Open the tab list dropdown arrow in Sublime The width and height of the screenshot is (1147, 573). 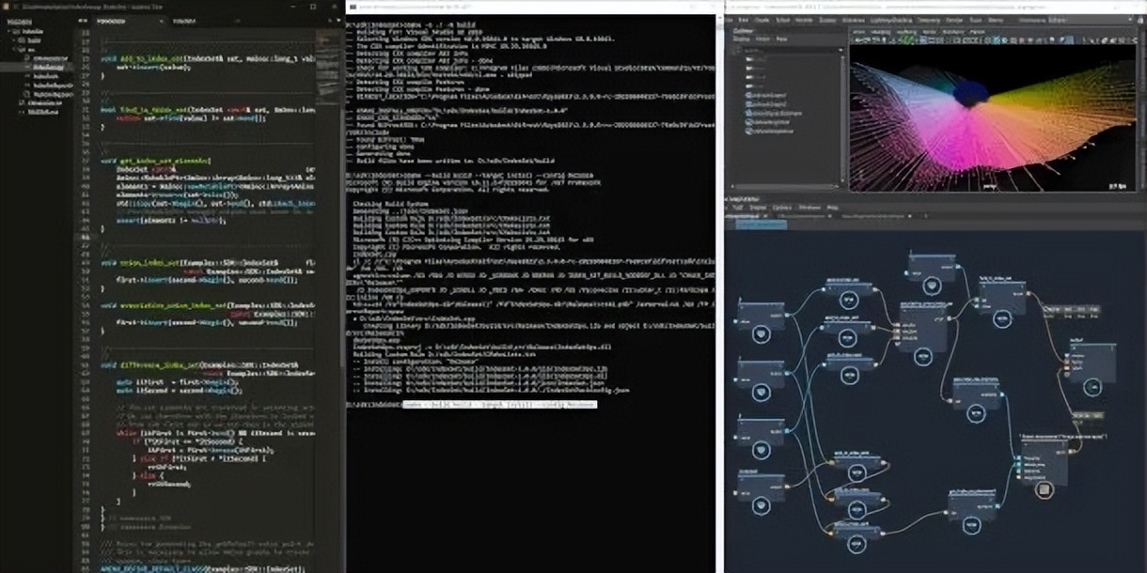(336, 19)
